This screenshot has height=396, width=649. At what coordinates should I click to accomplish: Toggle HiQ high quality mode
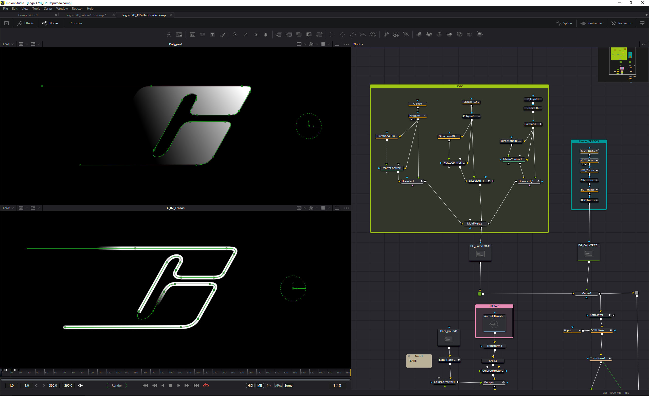pos(250,385)
